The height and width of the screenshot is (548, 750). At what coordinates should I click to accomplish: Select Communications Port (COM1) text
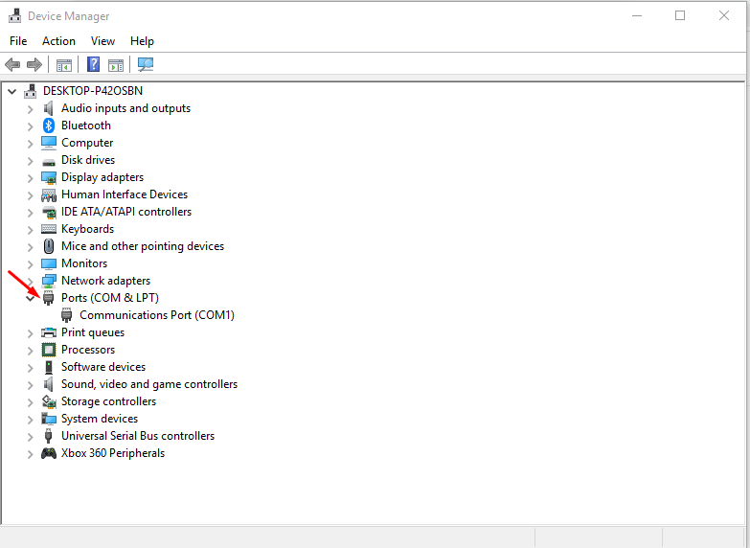pyautogui.click(x=157, y=315)
